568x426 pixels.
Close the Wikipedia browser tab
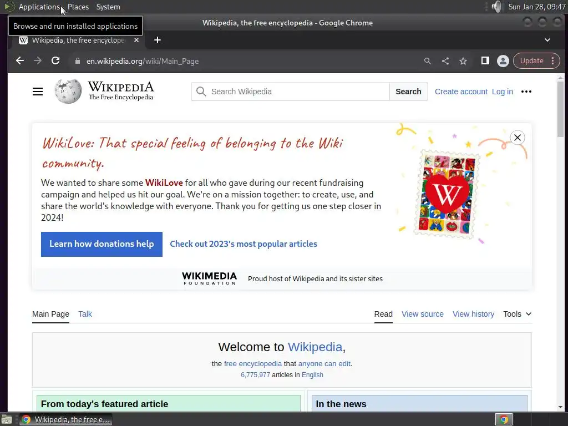136,40
